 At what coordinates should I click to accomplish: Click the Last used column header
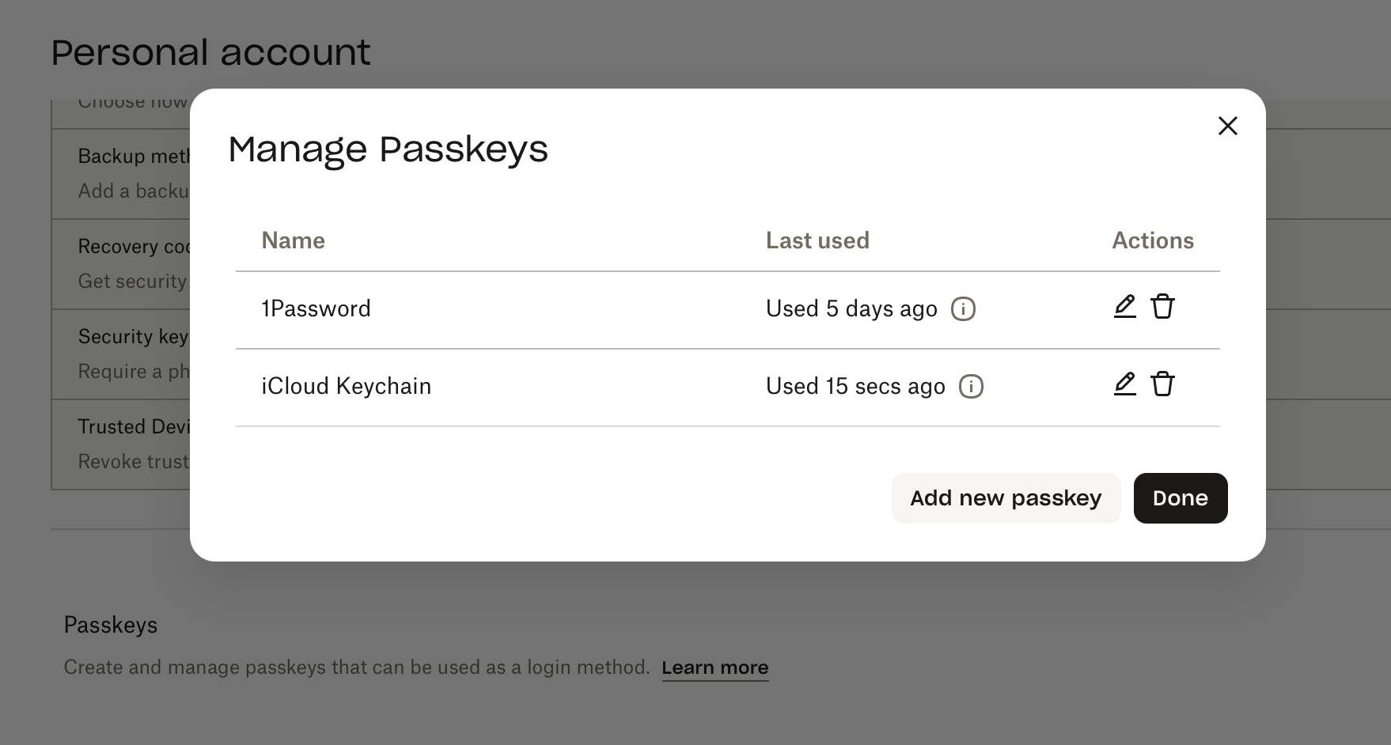point(817,240)
